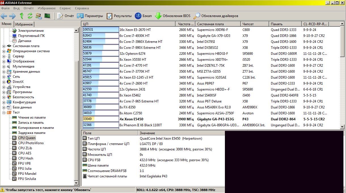Image resolution: width=346 pixels, height=193 pixels.
Task: Open the users icon in toolbar
Action: coord(39,16)
